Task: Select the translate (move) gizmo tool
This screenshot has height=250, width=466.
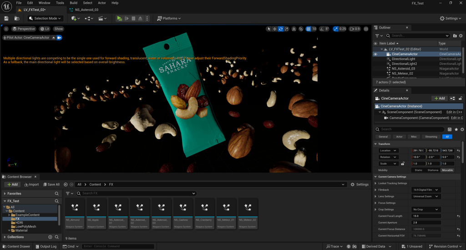Action: [x=275, y=29]
